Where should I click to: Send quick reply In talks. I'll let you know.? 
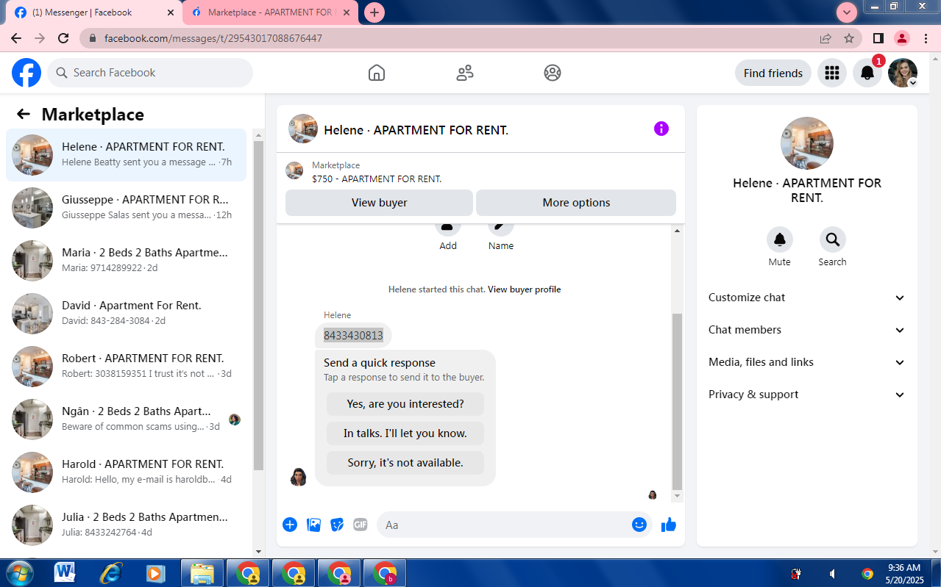(405, 433)
